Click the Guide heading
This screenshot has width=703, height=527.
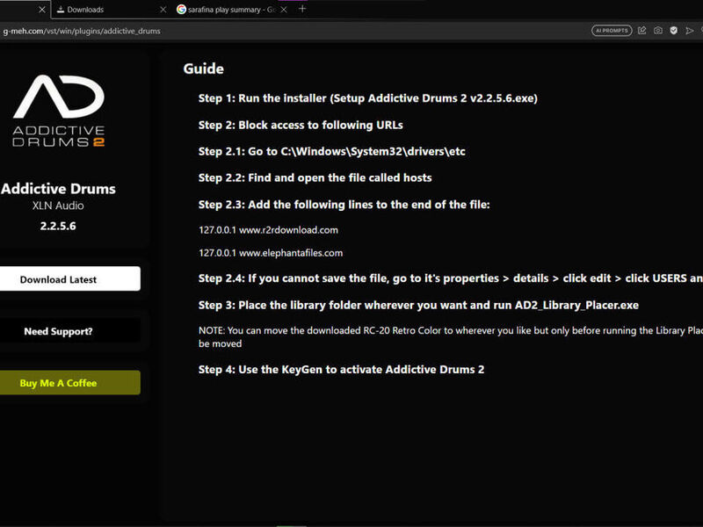pos(203,69)
